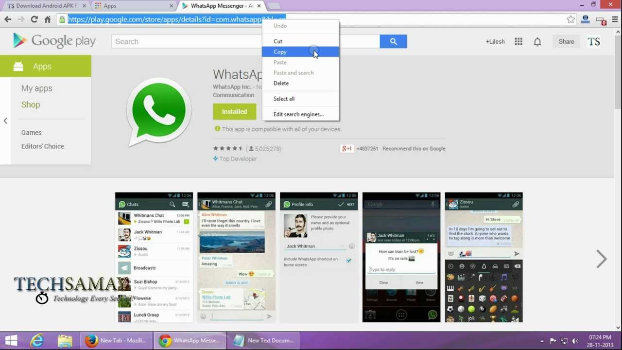
Task: Click the Google Play search field
Action: click(x=245, y=41)
